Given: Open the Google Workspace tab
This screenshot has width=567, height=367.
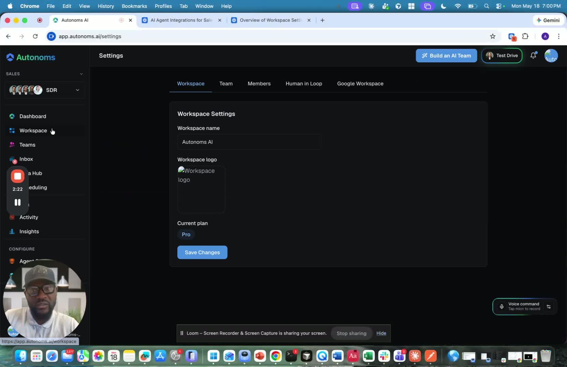Looking at the screenshot, I should 360,84.
